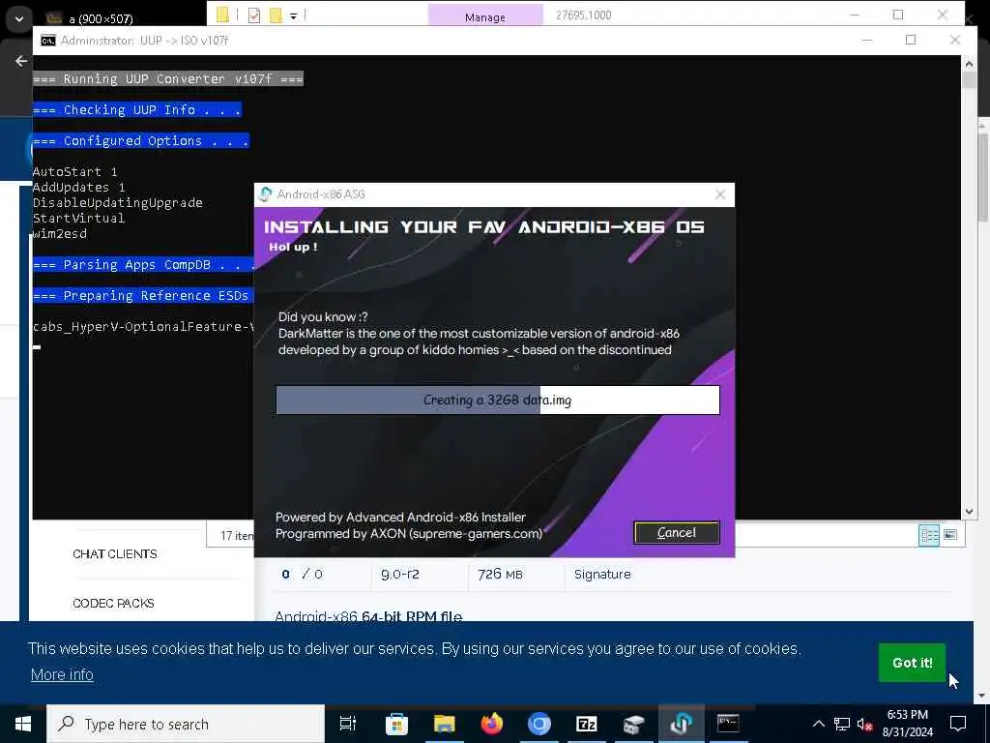Switch to command prompt in the taskbar
The image size is (990, 743).
728,724
